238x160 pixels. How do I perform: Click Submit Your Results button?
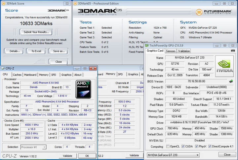click(36, 32)
